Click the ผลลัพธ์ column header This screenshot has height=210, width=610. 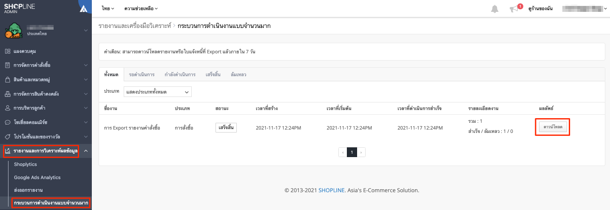click(x=546, y=108)
